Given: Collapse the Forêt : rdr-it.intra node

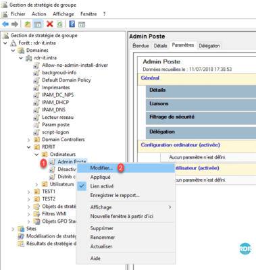Looking at the screenshot, I should (x=5, y=43).
